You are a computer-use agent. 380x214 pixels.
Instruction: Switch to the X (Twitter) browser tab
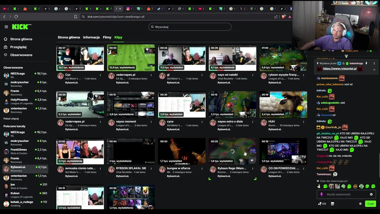241,9
